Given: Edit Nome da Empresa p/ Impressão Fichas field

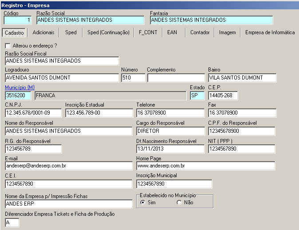Looking at the screenshot, I should pyautogui.click(x=69, y=204).
